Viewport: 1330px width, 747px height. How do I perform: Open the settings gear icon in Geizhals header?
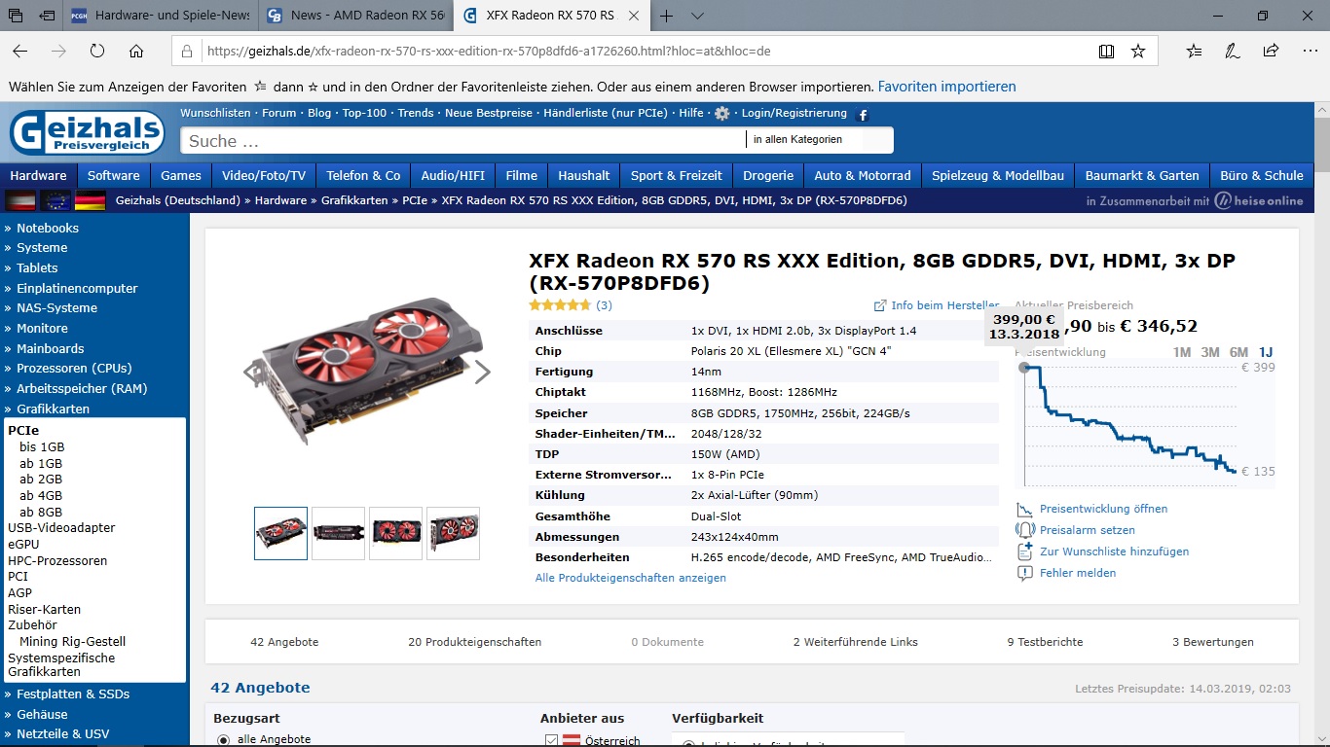[721, 114]
